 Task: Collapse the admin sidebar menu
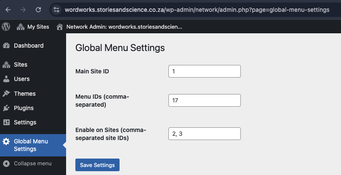point(28,163)
